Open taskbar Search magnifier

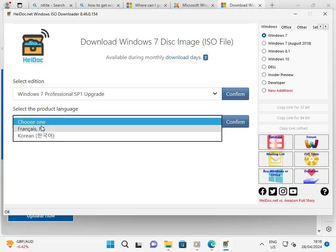pos(125,244)
